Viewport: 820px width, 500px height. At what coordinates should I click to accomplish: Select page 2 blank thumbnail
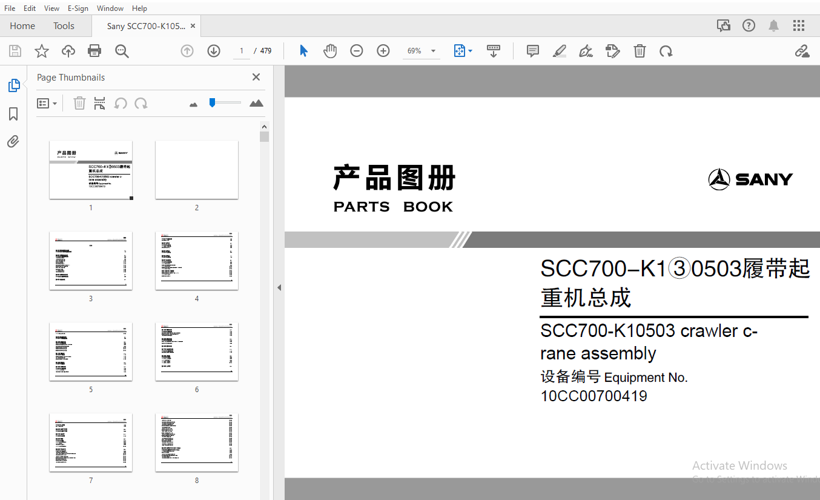click(197, 170)
